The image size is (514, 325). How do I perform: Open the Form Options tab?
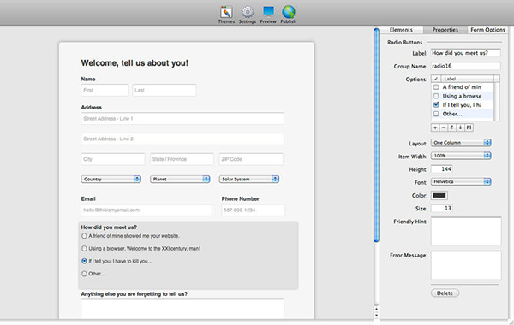point(487,30)
